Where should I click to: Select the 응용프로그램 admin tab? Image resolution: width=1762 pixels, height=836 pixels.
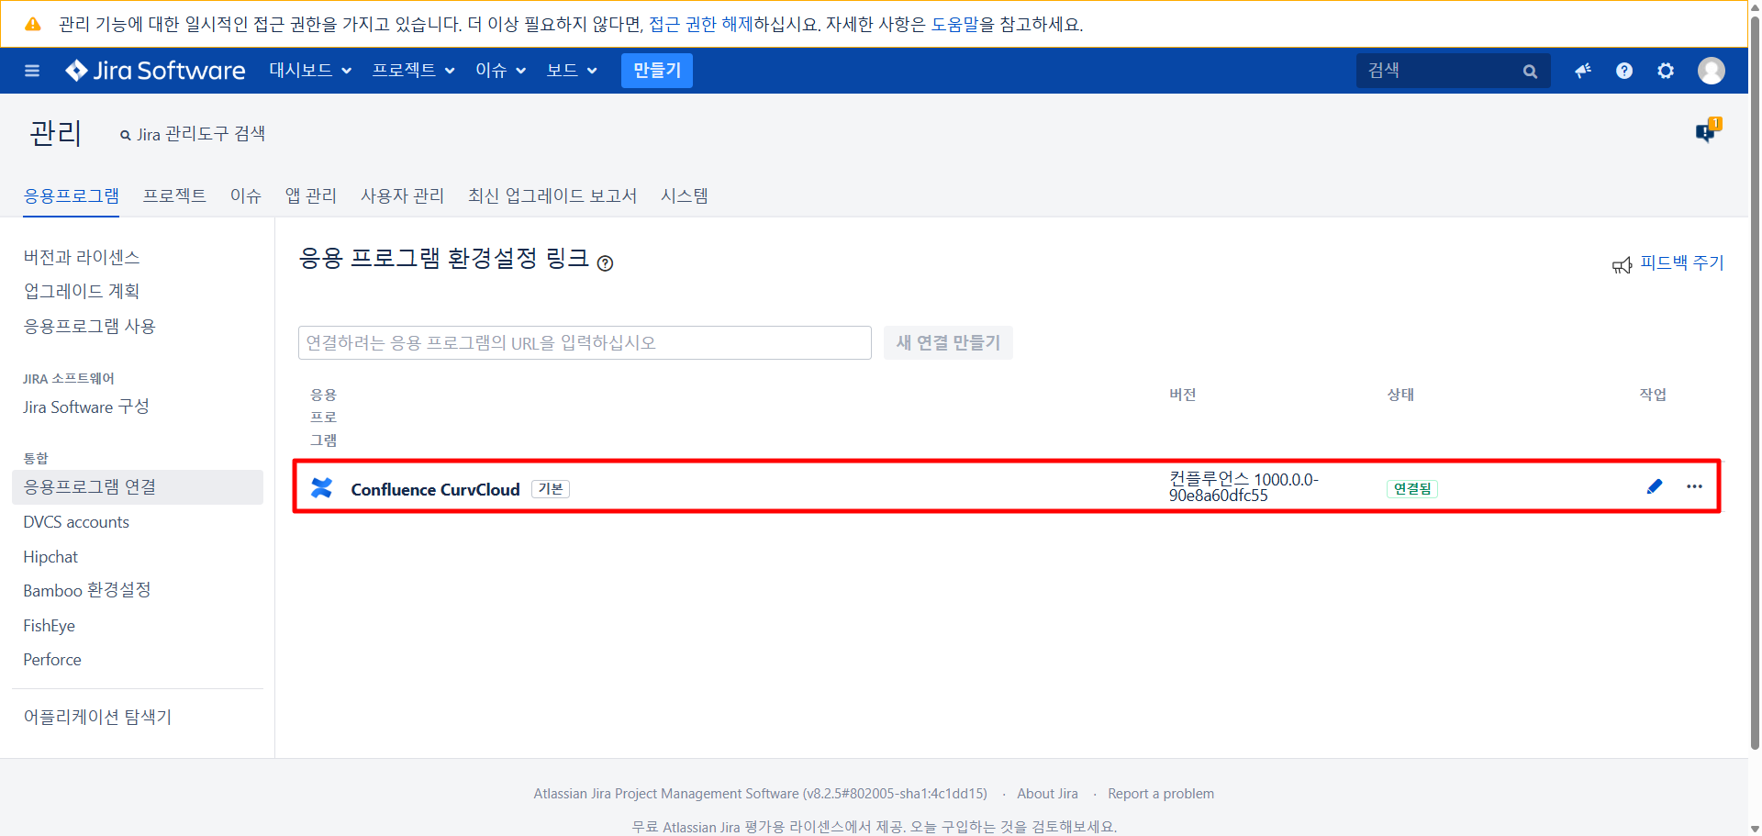click(x=71, y=195)
